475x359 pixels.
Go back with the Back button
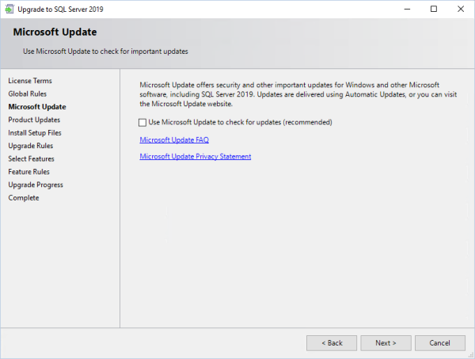332,343
